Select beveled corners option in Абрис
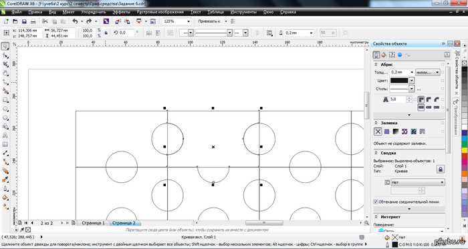468x249 pixels. tap(437, 99)
